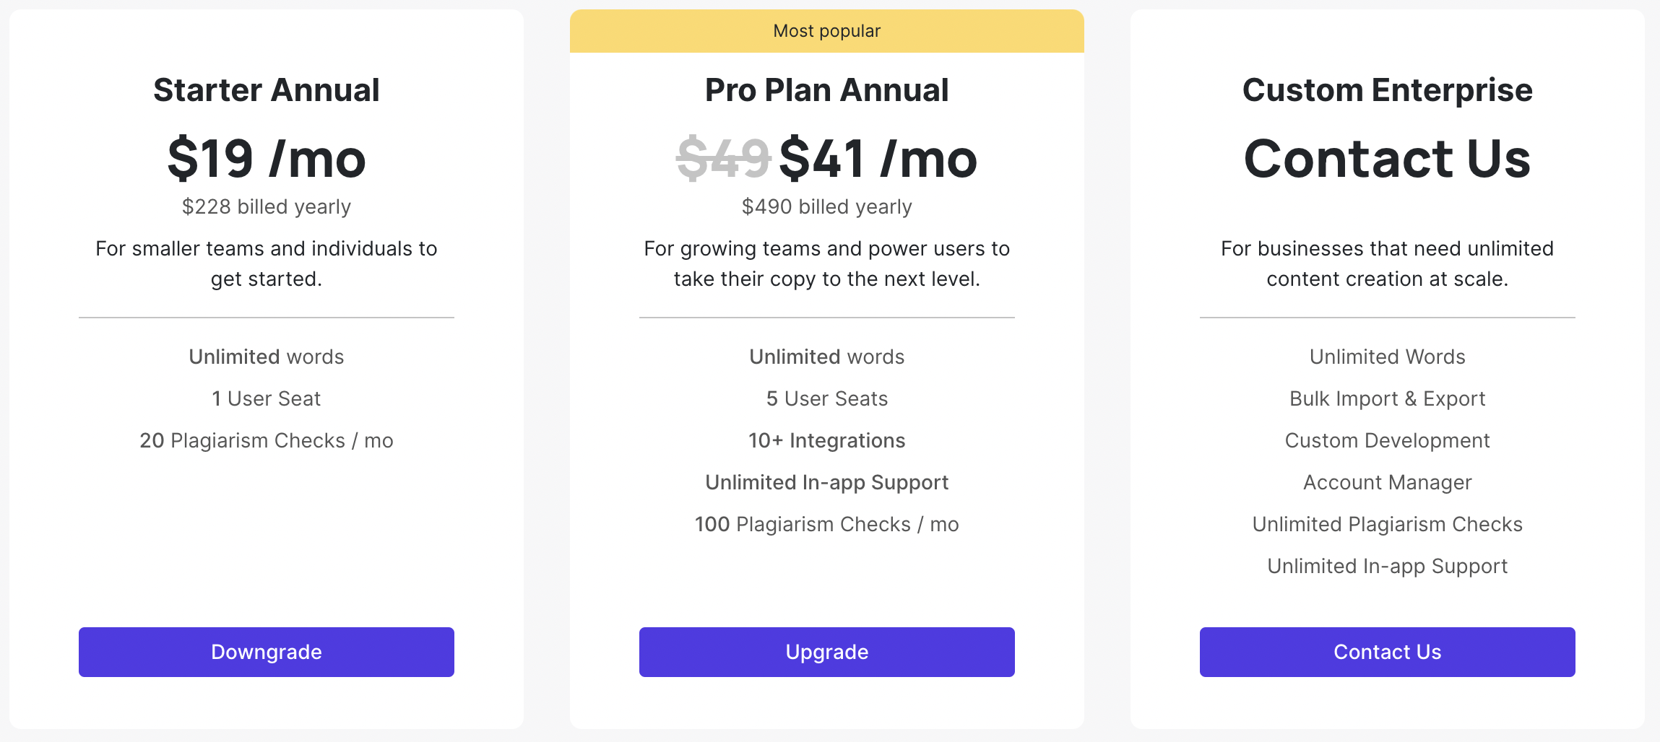Click the $19 /mo price text
The image size is (1660, 742).
[267, 158]
